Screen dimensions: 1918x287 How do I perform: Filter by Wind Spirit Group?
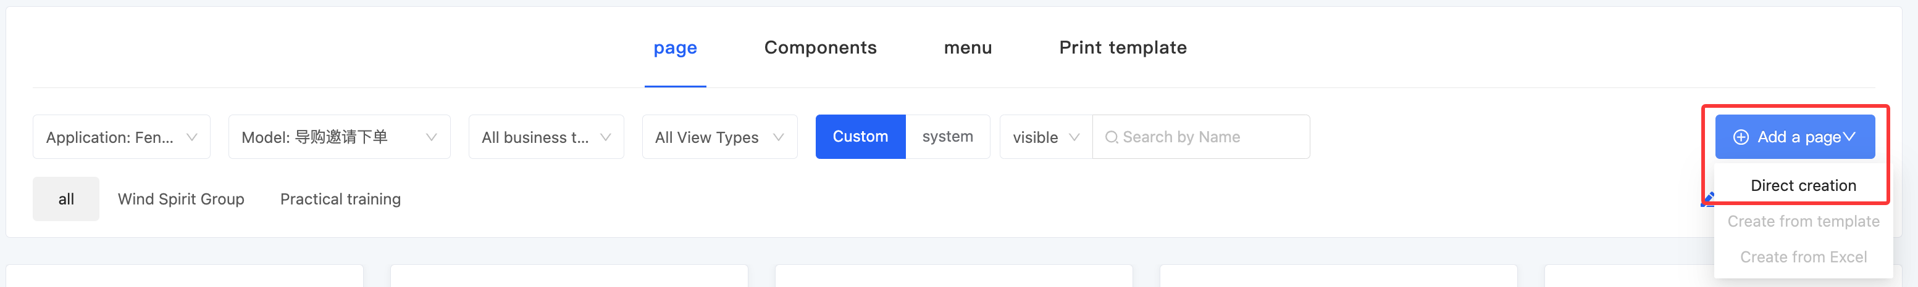coord(181,200)
